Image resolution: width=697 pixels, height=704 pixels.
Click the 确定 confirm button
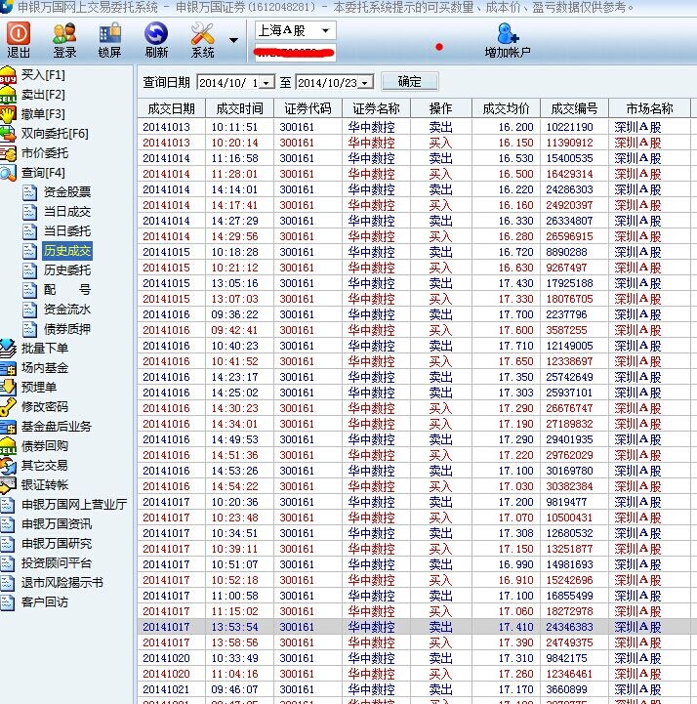pos(409,82)
